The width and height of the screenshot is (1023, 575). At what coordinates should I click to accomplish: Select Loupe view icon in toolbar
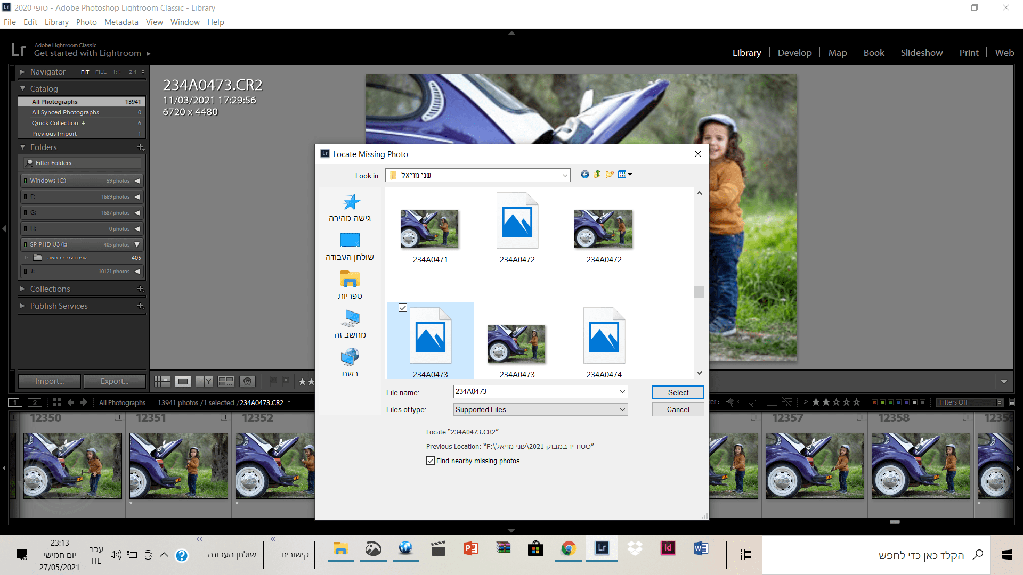[x=183, y=381]
